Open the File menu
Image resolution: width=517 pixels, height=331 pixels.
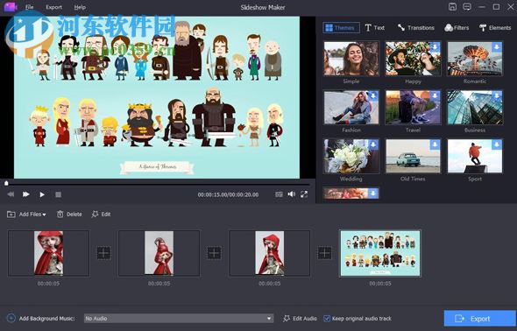click(29, 7)
